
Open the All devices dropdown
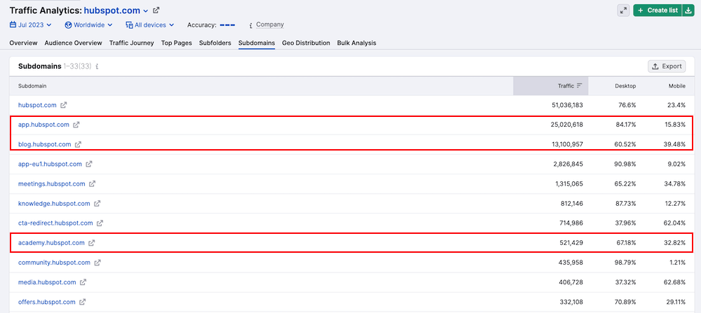pyautogui.click(x=150, y=25)
